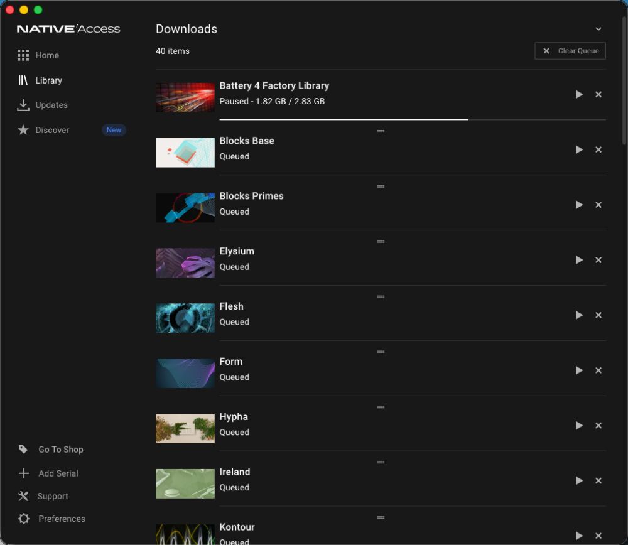
Task: Click Add Serial in the sidebar
Action: pyautogui.click(x=58, y=473)
